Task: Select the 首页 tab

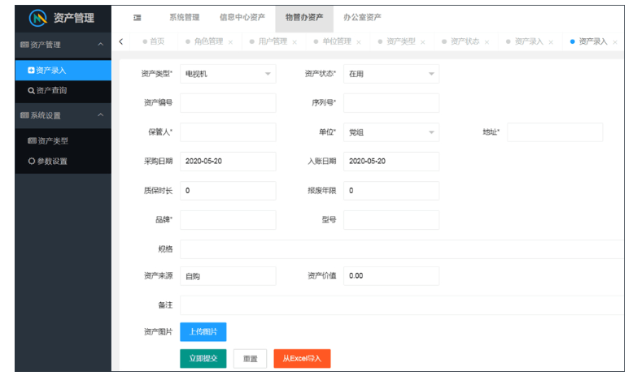Action: click(x=153, y=41)
